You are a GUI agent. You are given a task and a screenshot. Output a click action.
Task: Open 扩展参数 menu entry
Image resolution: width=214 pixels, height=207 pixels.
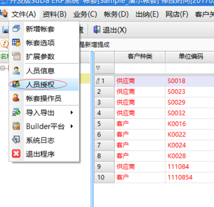[x=44, y=56]
